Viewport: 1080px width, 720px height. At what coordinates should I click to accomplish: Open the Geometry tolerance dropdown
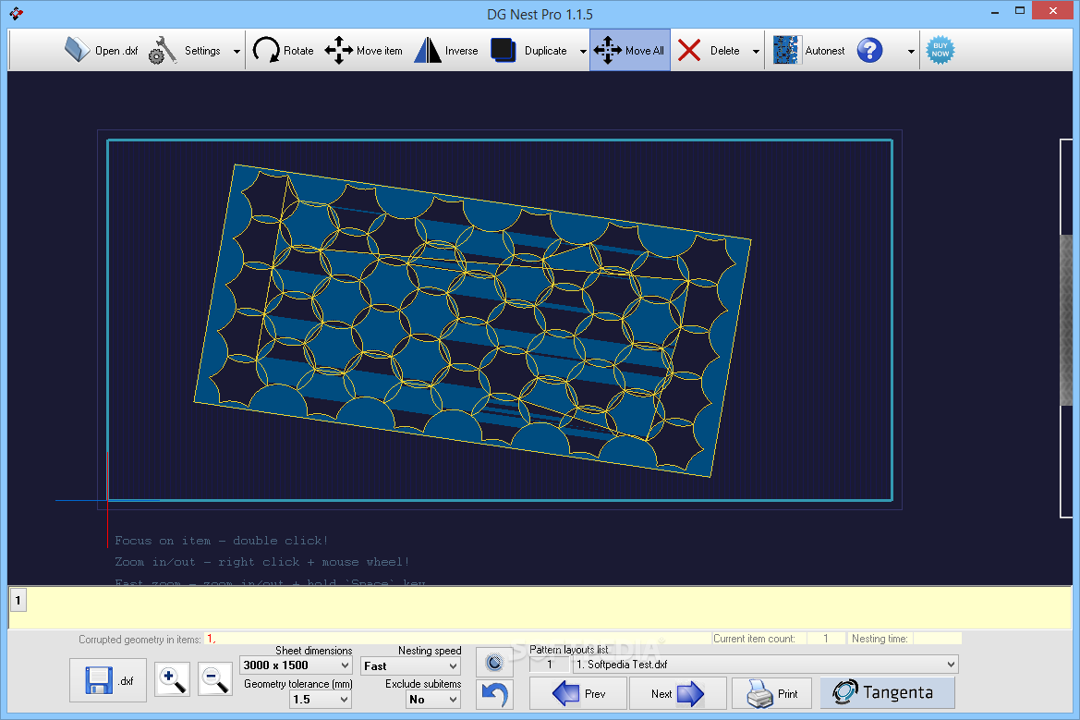click(321, 700)
